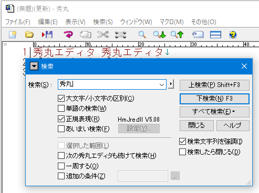This screenshot has height=193, width=259.
Task: Click the Find Next down-arrow magnifier icon
Action: coord(160,35)
